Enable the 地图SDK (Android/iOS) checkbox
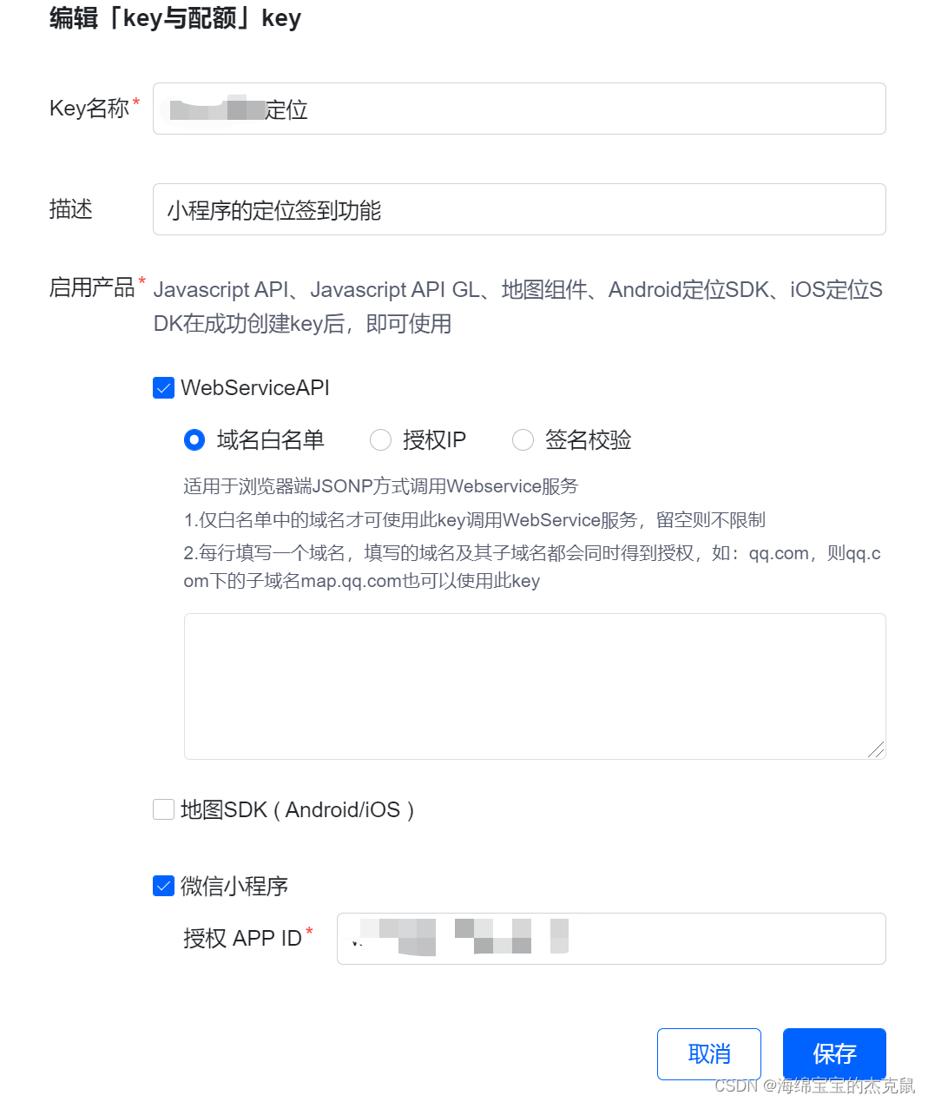Screen dimensions: 928x1102 pos(163,809)
